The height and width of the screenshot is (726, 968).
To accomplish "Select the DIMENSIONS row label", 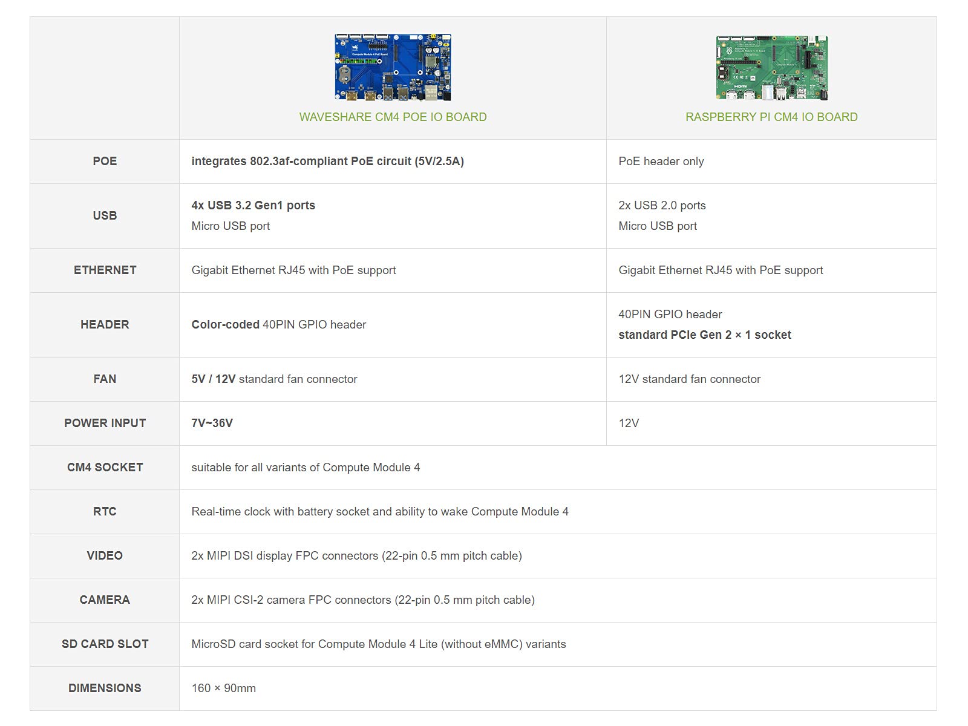I will [105, 688].
